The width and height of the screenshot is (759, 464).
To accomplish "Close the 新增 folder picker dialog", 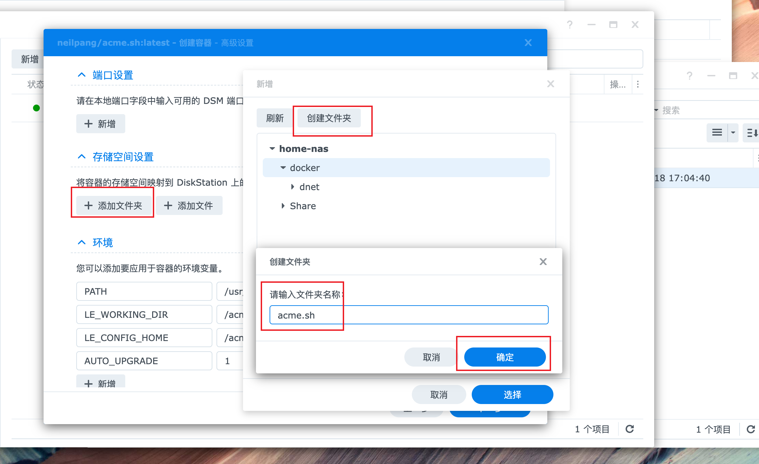I will [550, 84].
